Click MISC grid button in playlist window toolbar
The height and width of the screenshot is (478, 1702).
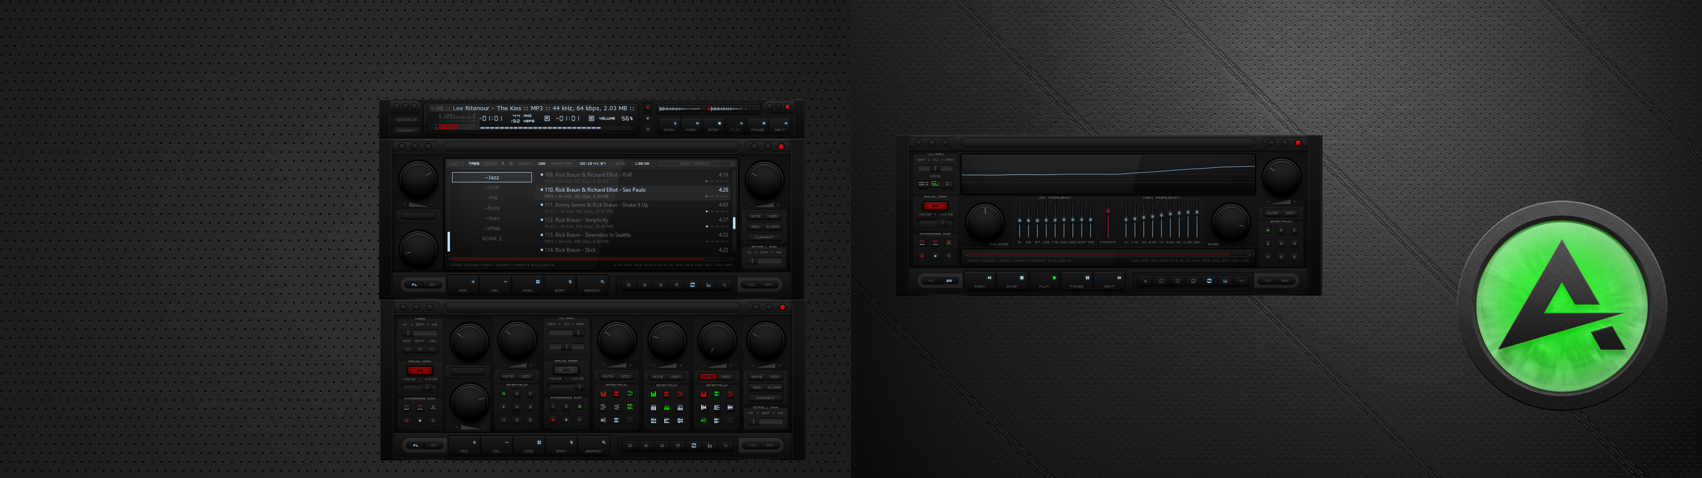pyautogui.click(x=528, y=285)
